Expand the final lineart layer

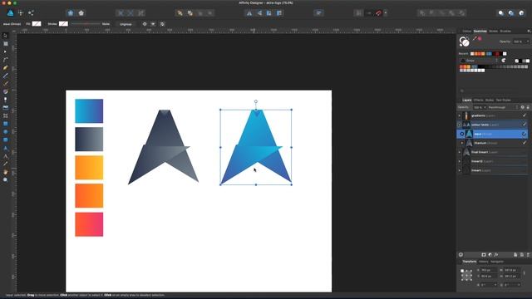pos(460,152)
